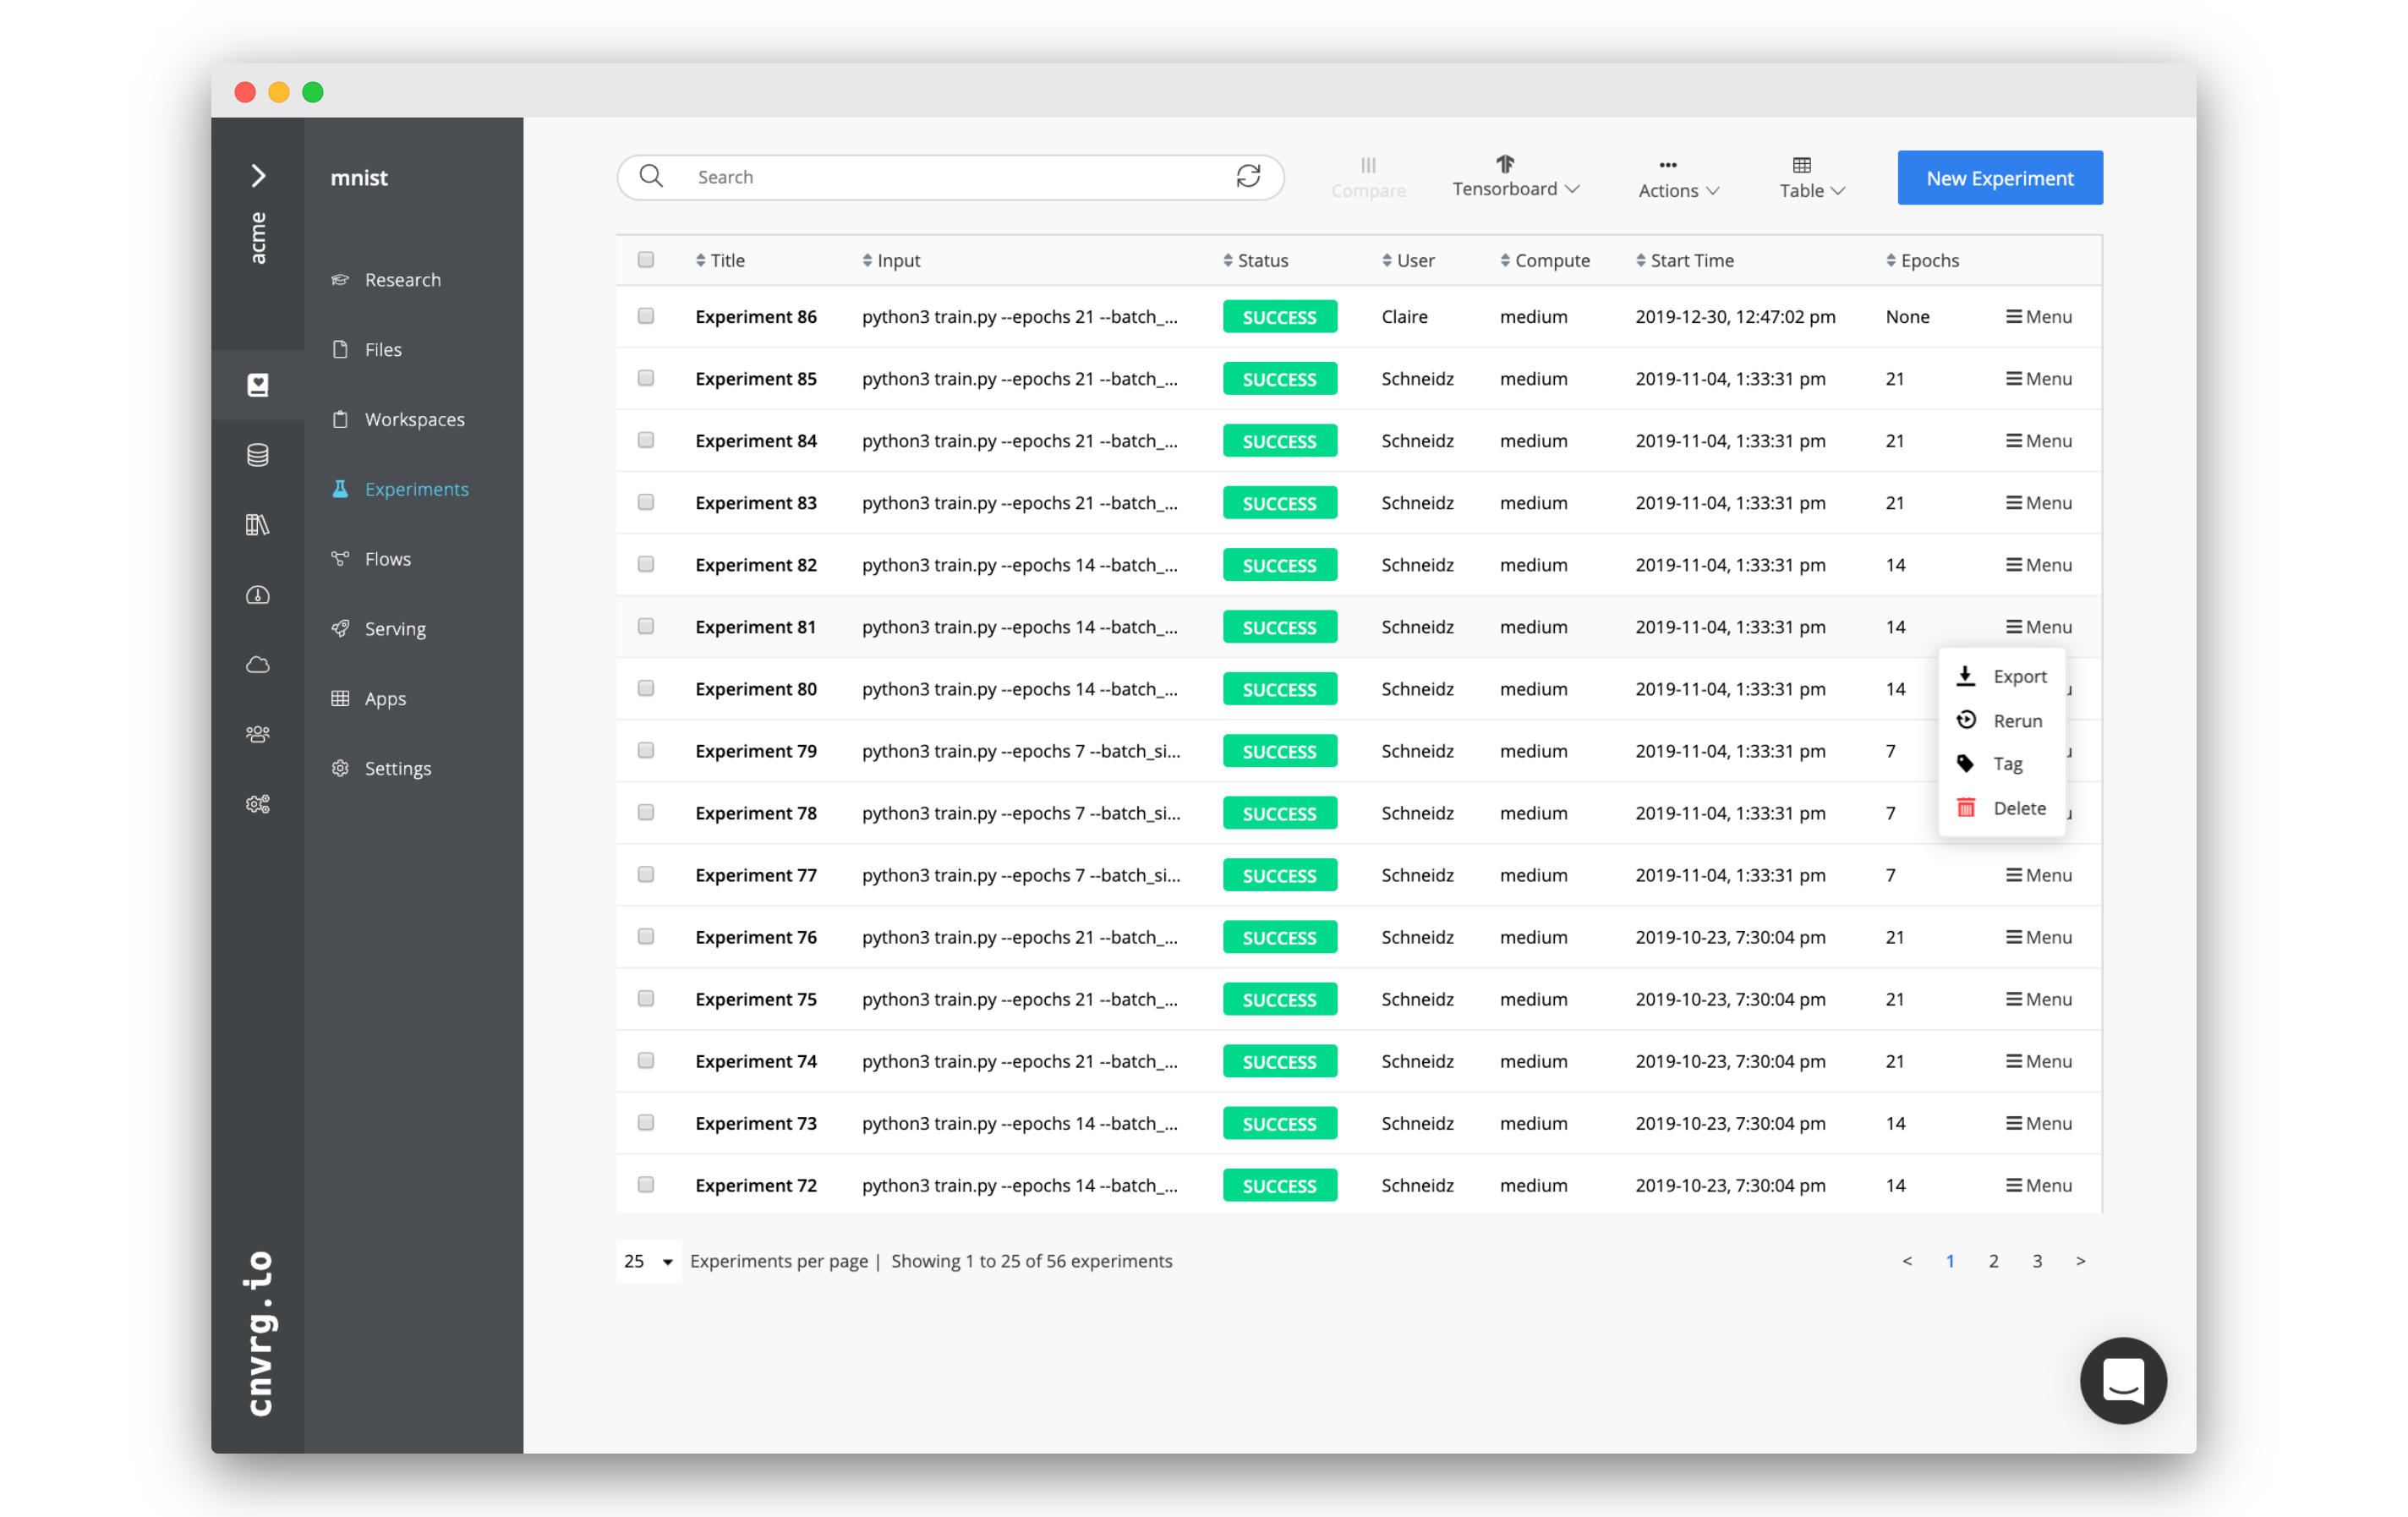
Task: Navigate to page 2 of experiments
Action: pos(1992,1260)
